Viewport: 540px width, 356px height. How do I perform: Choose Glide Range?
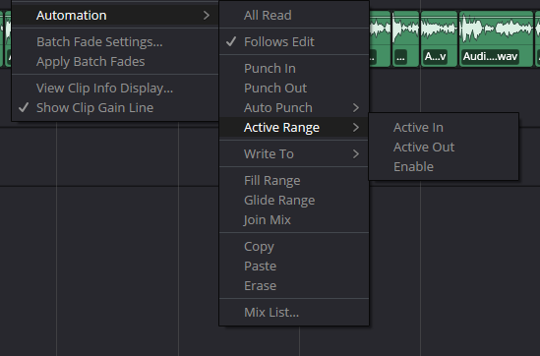[294, 200]
